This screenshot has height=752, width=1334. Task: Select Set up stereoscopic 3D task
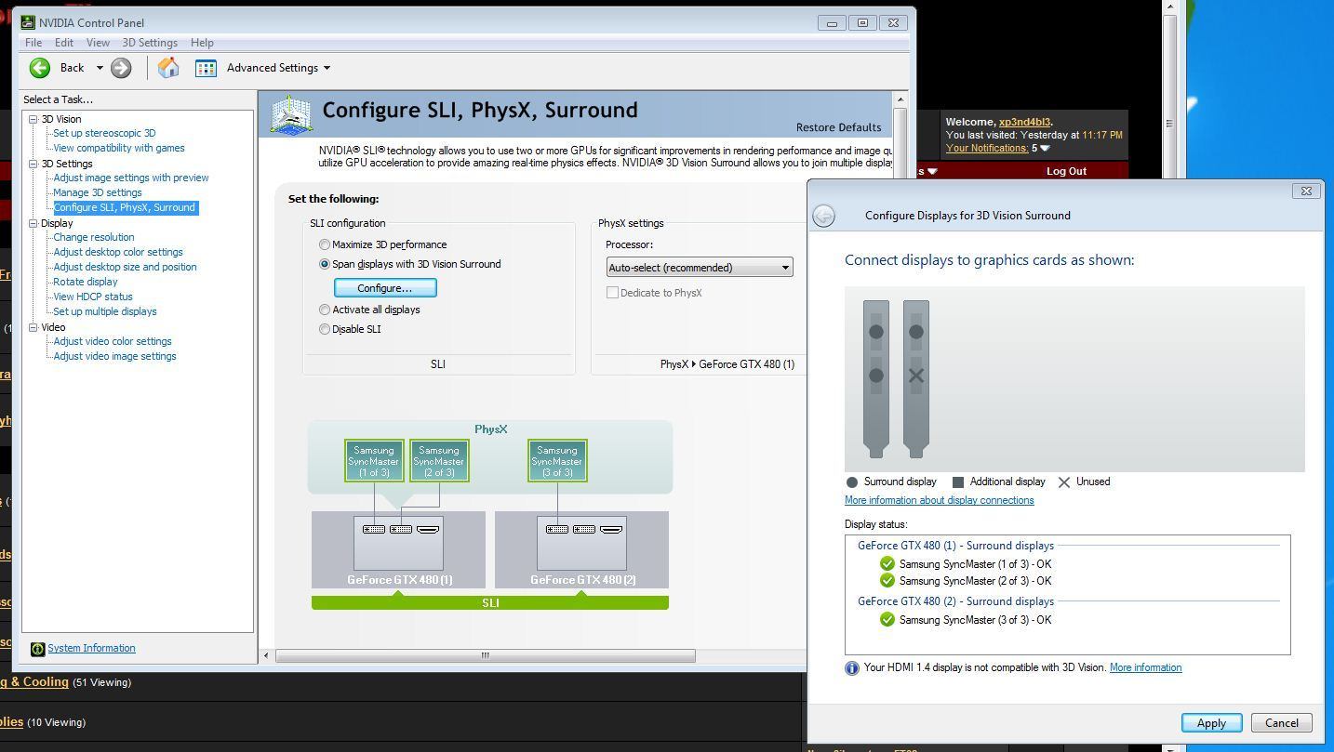pyautogui.click(x=104, y=133)
